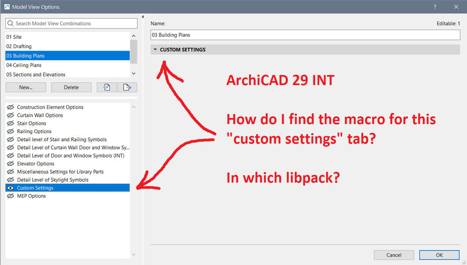Select 05 Sections and Elevations combination
This screenshot has width=467, height=265.
pyautogui.click(x=68, y=74)
